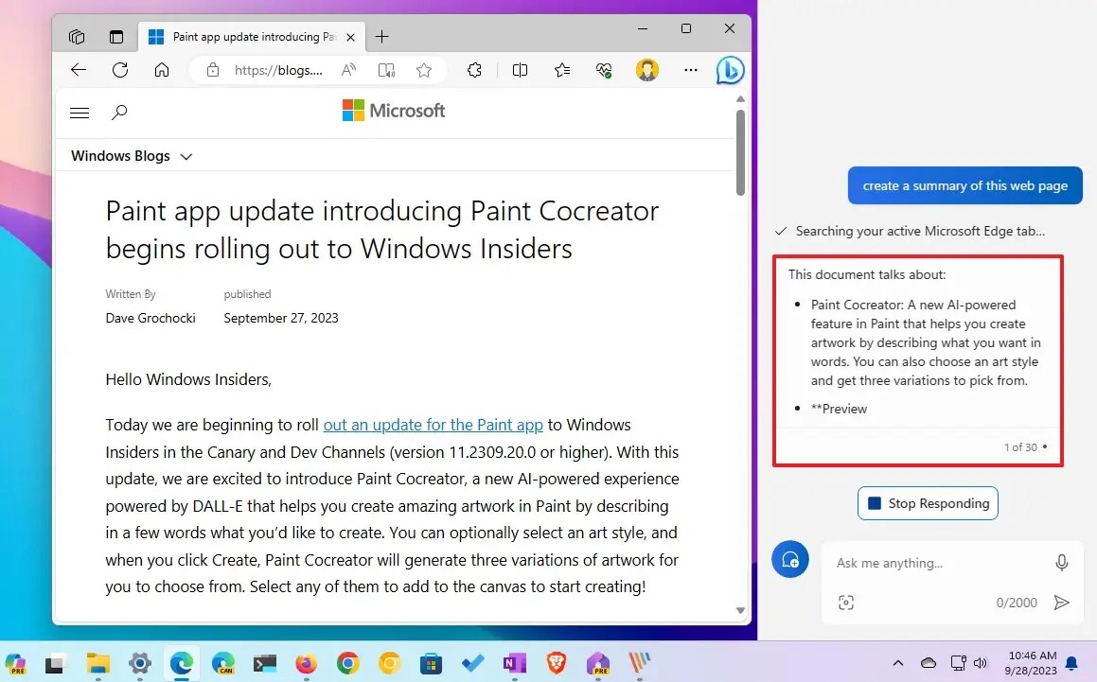Switch to Microsoft Edge on taskbar
The height and width of the screenshot is (682, 1097).
181,663
